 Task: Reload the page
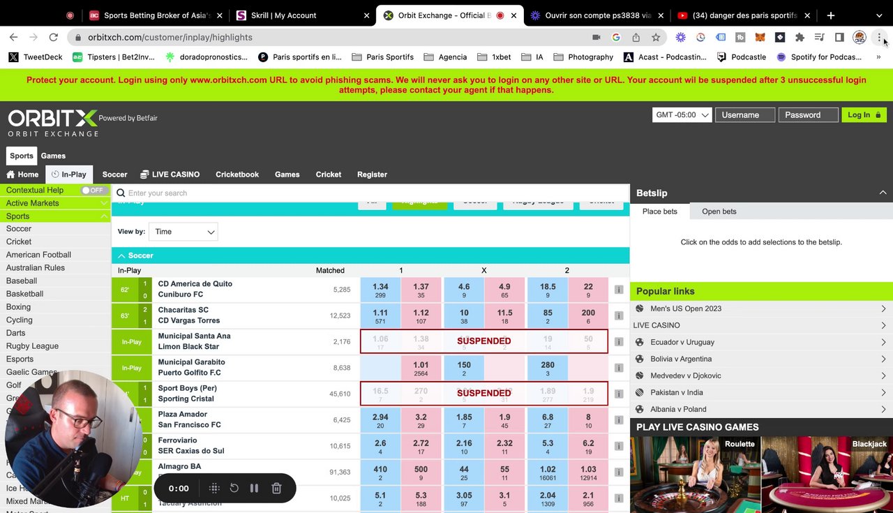[53, 38]
